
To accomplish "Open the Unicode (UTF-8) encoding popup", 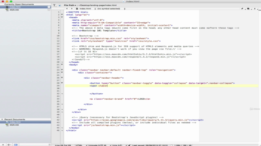I will coord(100,145).
